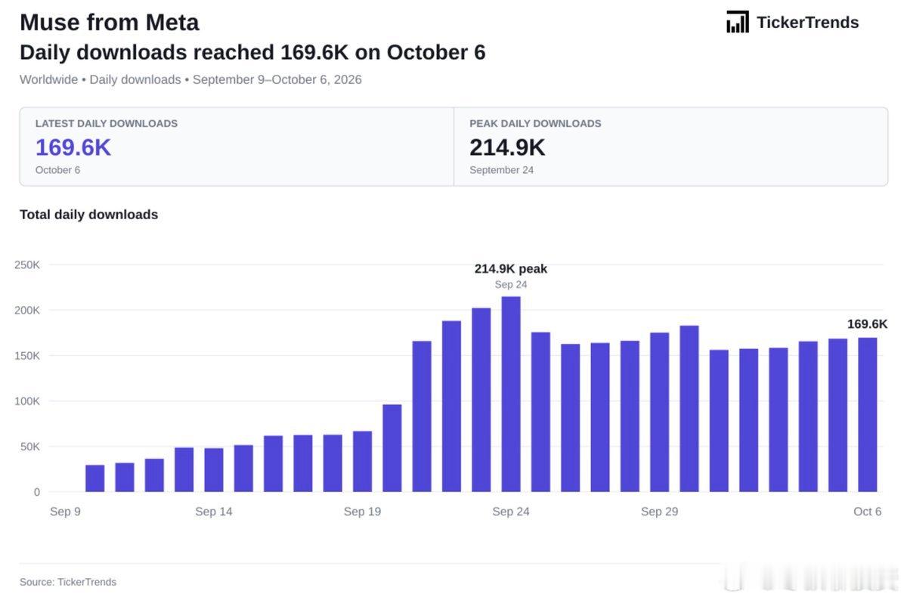Click the "Total daily downloads" chart heading
The image size is (907, 600).
(x=89, y=215)
